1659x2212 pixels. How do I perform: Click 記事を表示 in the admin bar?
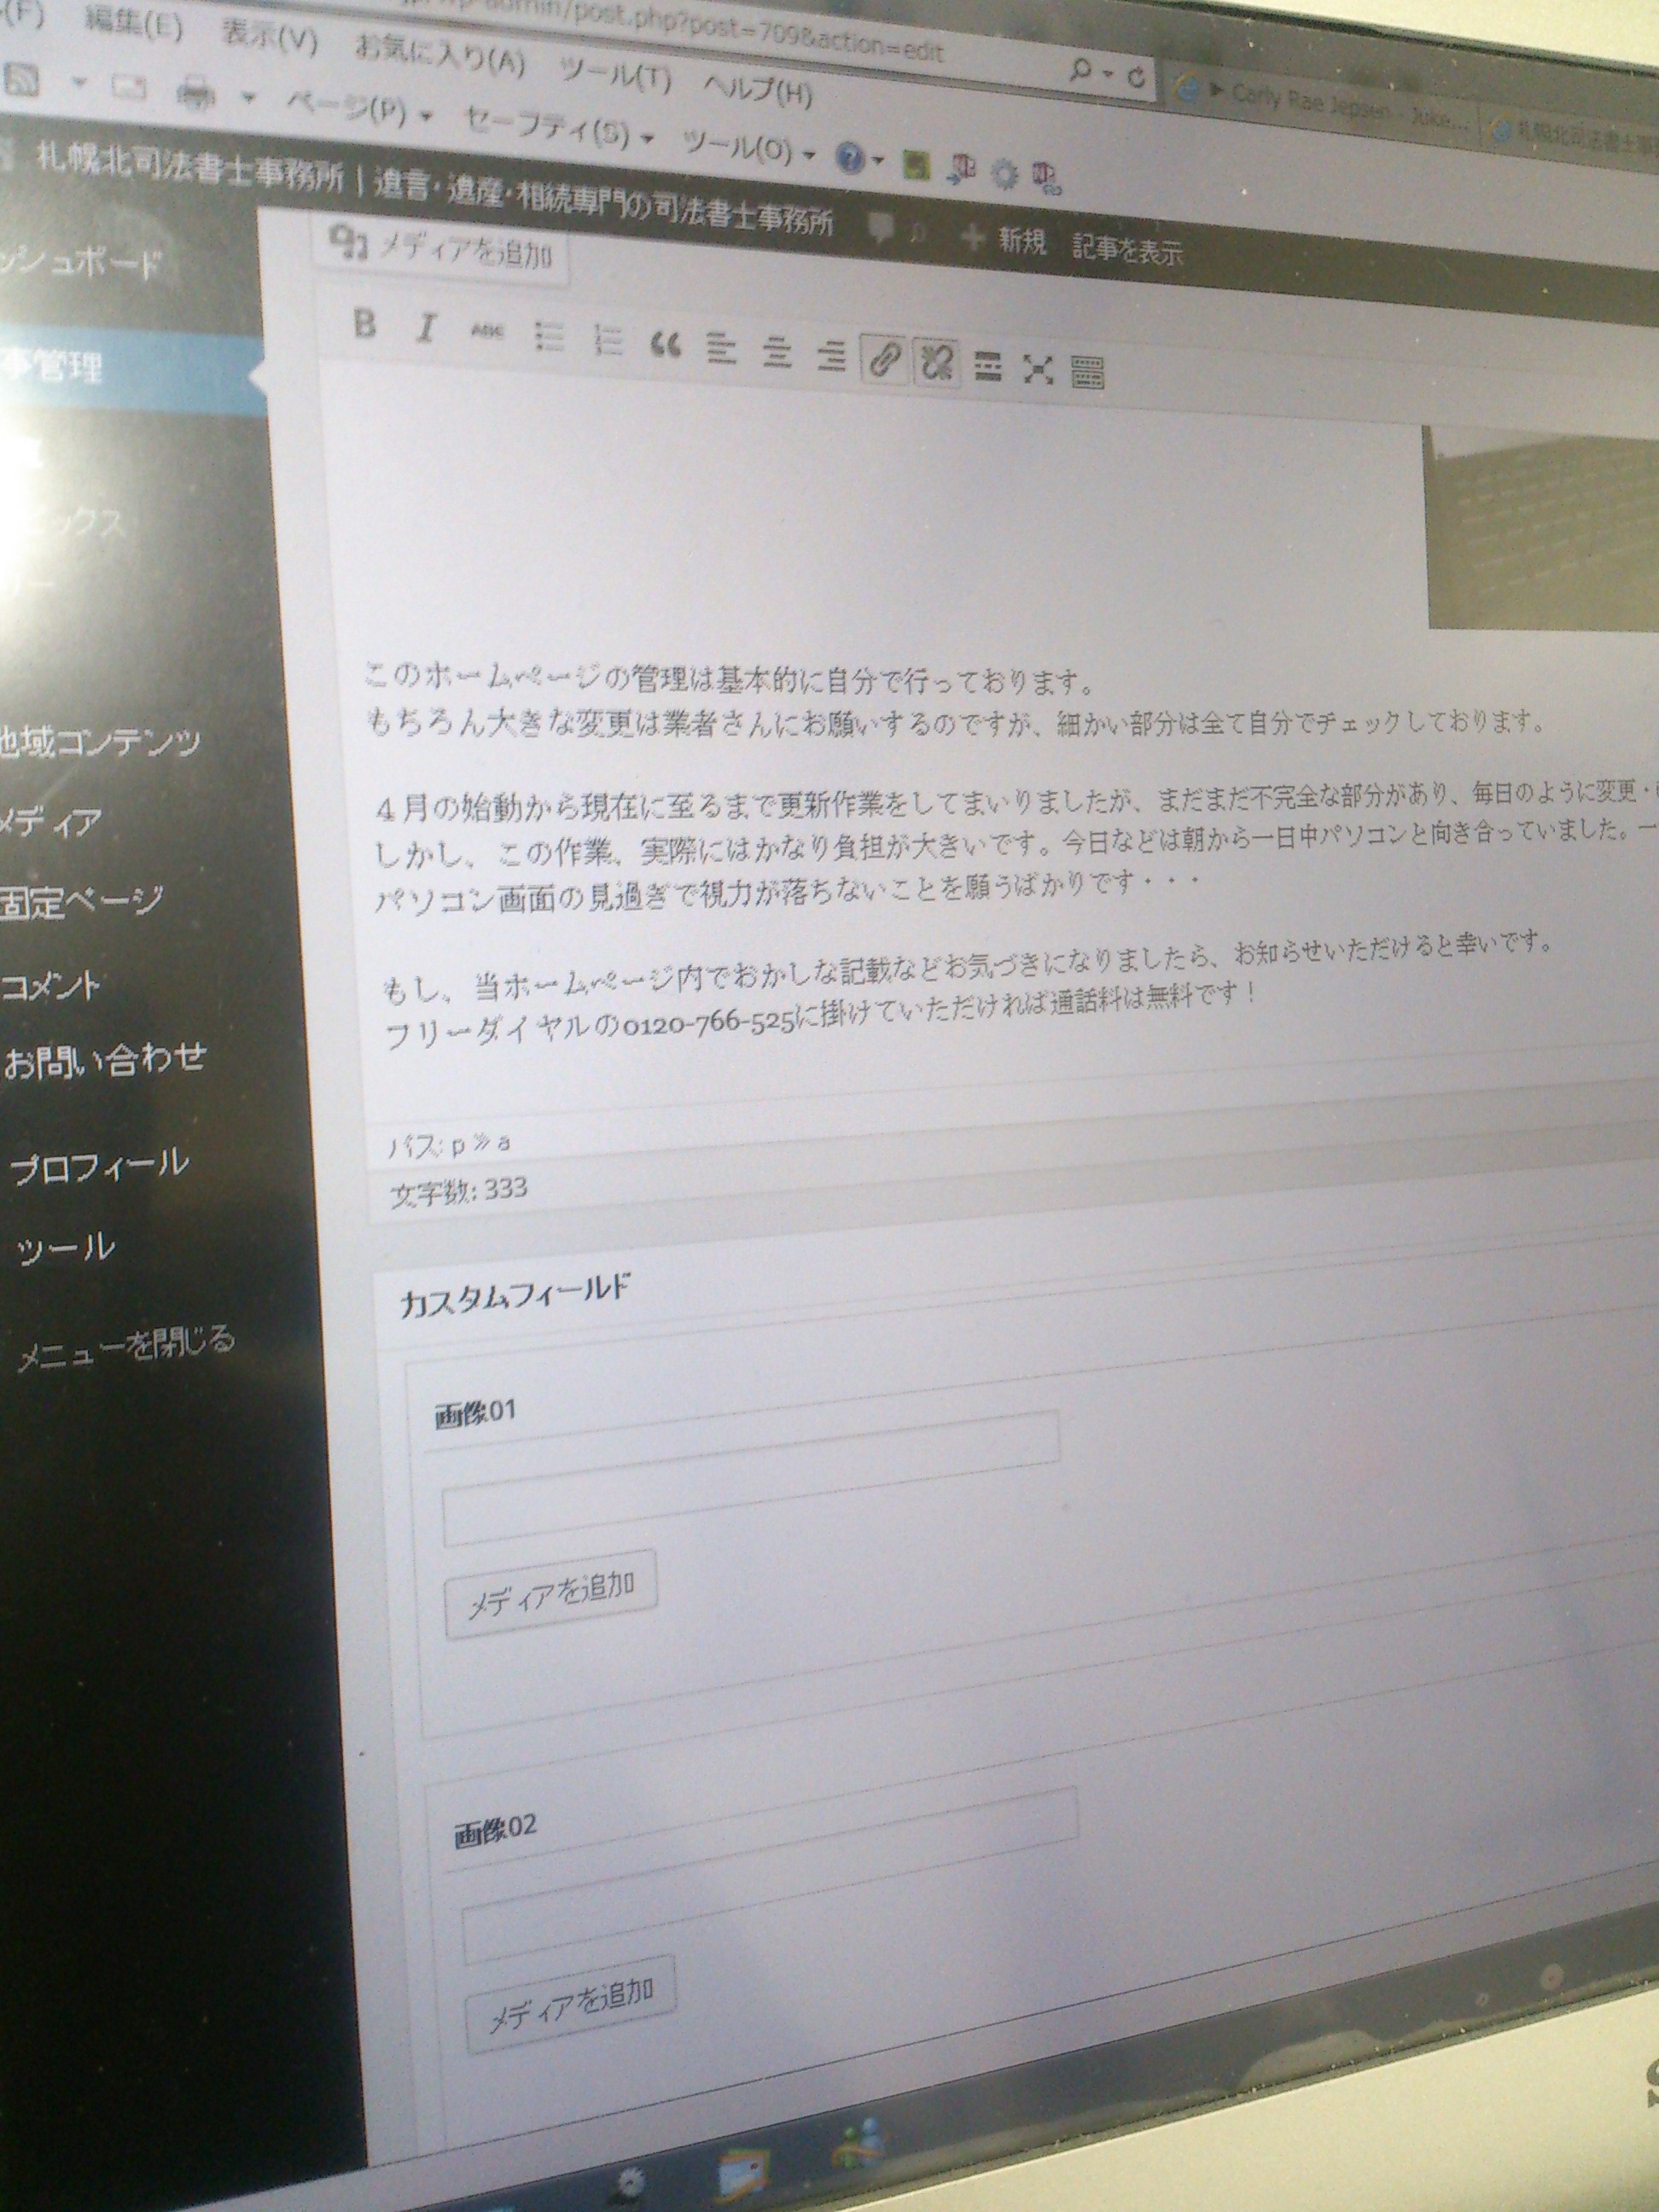(1128, 249)
